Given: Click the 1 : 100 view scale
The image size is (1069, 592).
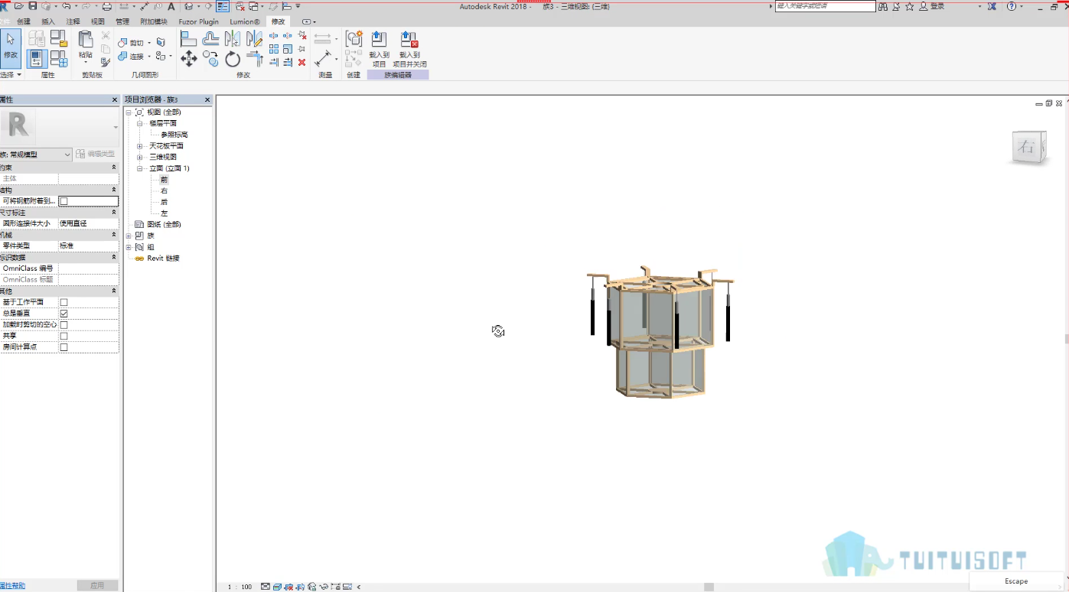Looking at the screenshot, I should tap(240, 587).
